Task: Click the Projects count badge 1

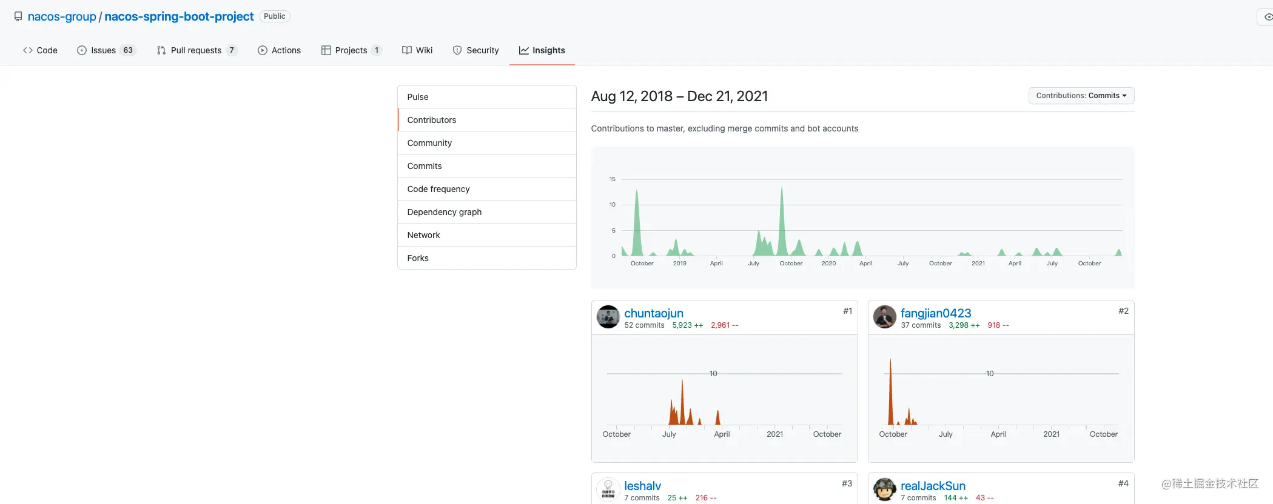Action: tap(377, 50)
